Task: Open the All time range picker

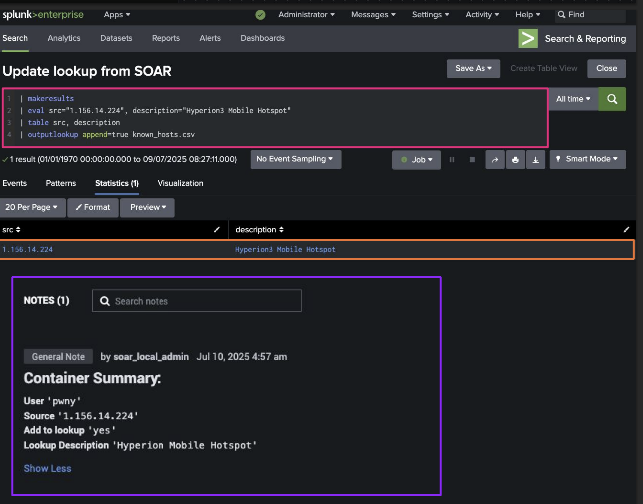Action: pyautogui.click(x=573, y=99)
